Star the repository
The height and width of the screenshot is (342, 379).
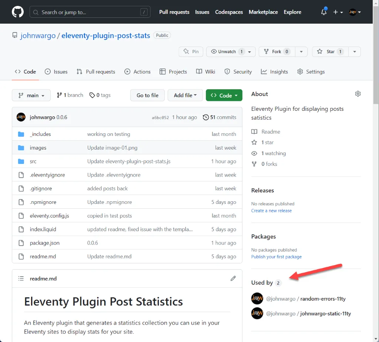[x=330, y=52]
